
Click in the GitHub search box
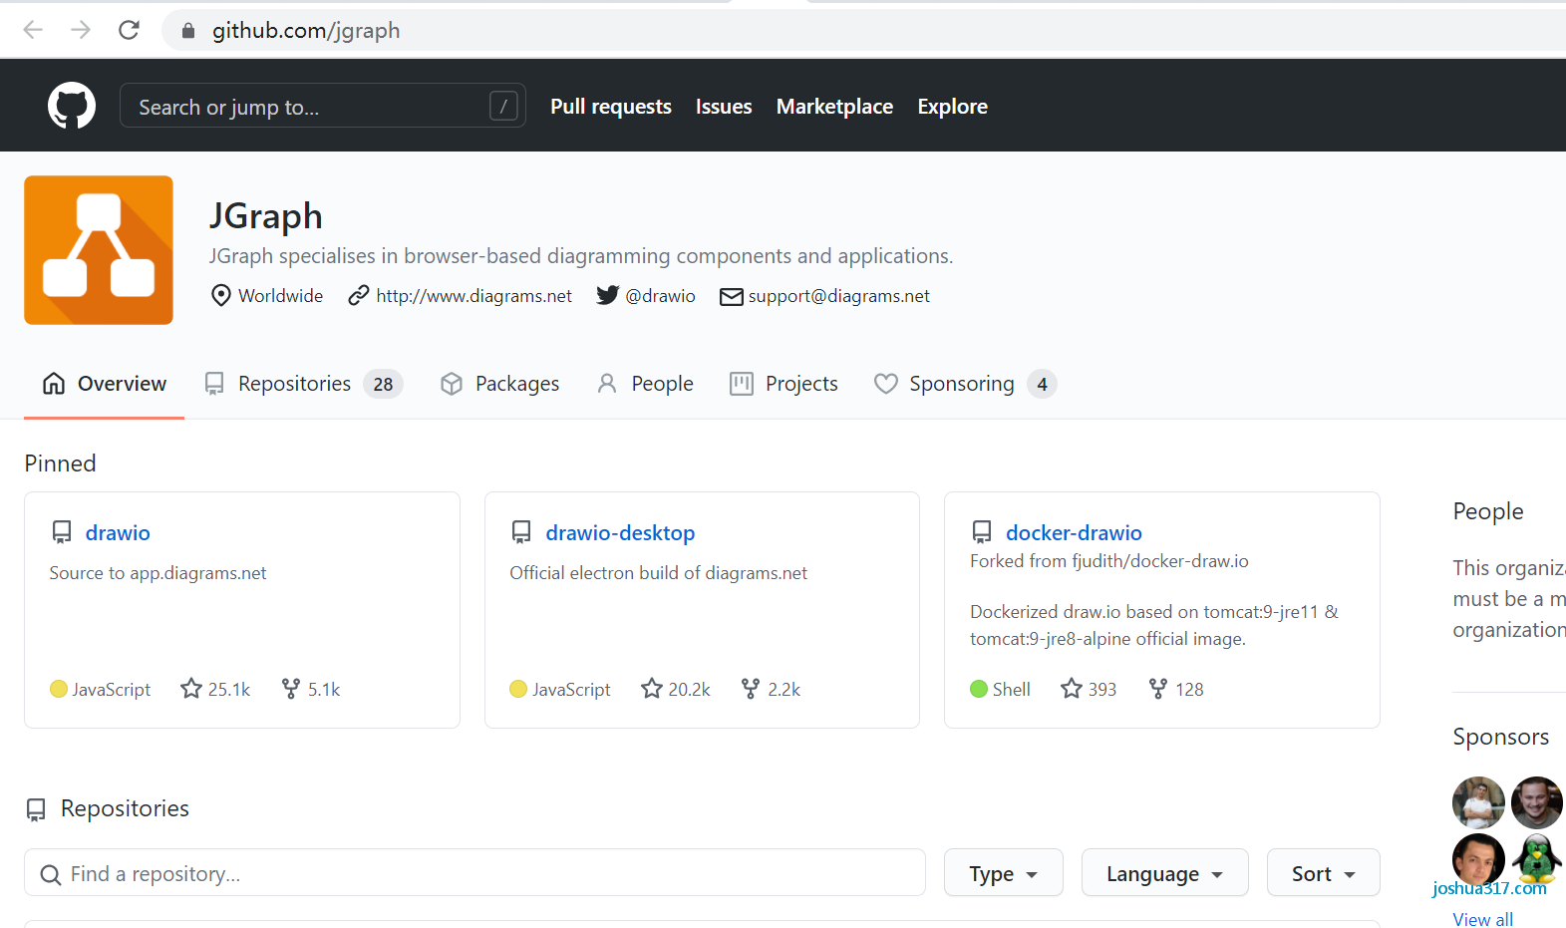pyautogui.click(x=322, y=106)
